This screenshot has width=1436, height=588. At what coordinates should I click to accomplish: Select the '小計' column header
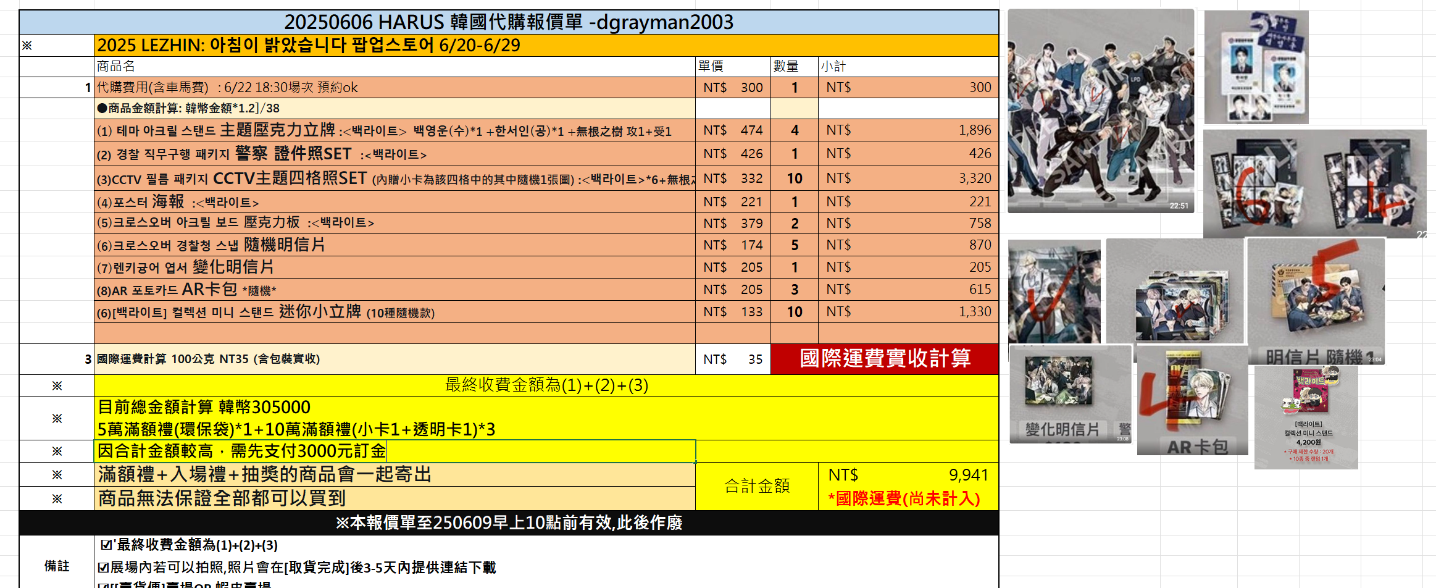click(x=909, y=66)
